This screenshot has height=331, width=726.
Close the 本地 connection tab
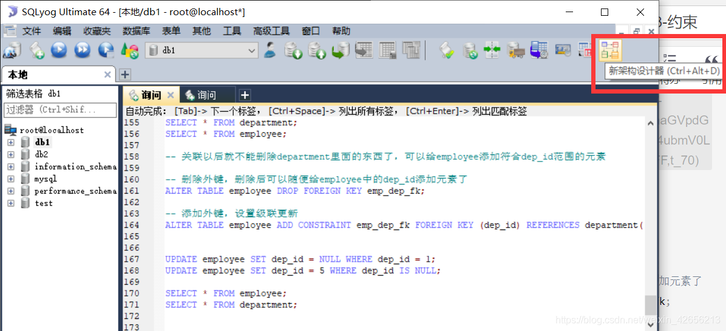pos(107,75)
